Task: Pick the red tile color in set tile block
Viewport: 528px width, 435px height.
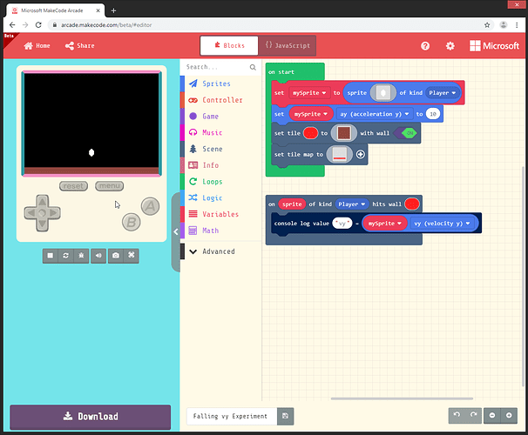Action: [310, 133]
